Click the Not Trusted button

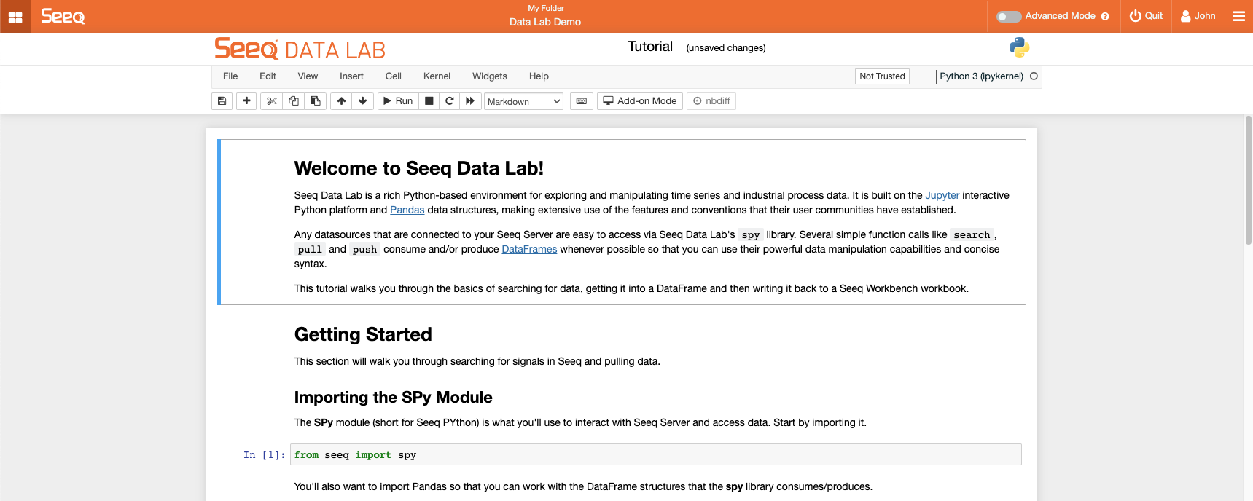click(882, 76)
